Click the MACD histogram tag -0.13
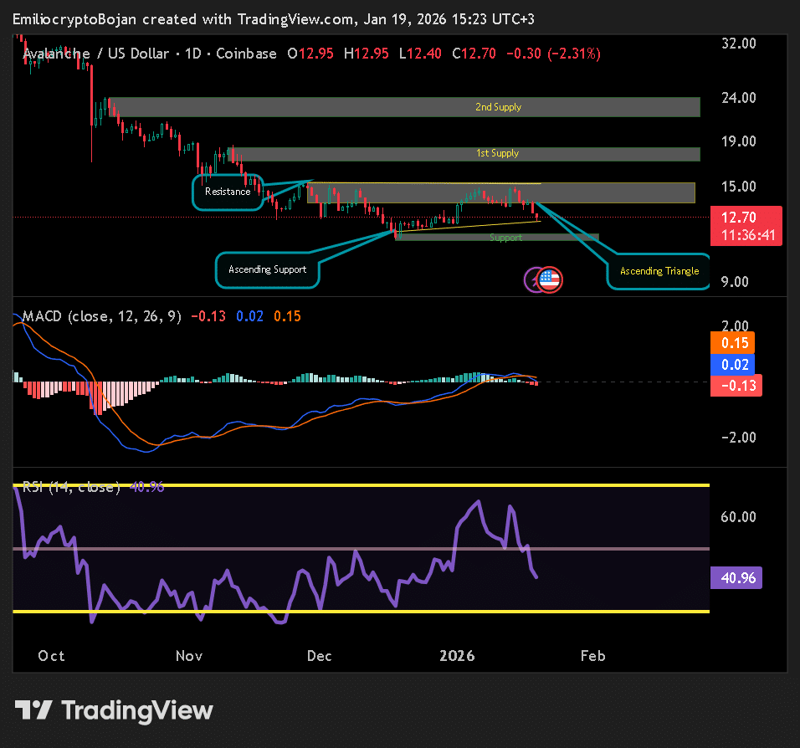Image resolution: width=800 pixels, height=748 pixels. [x=736, y=386]
